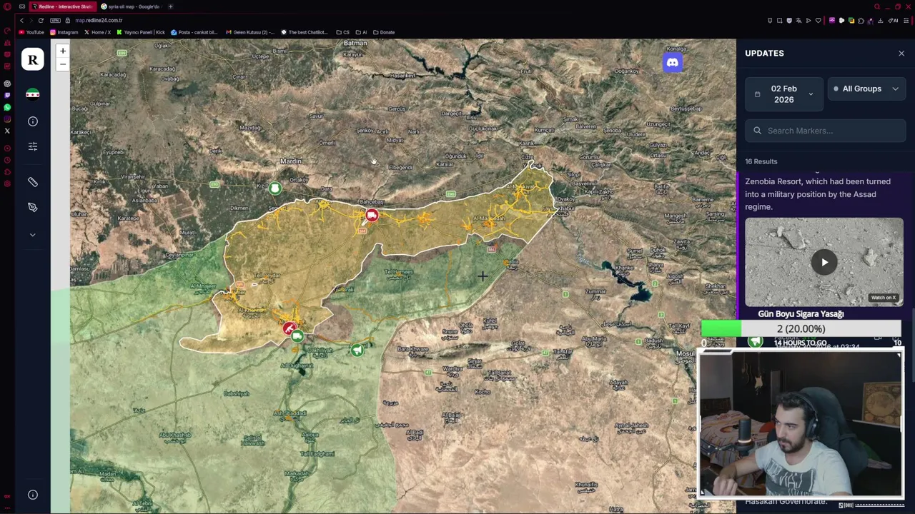Focus the Search Markers input field
This screenshot has width=915, height=514.
(x=826, y=131)
